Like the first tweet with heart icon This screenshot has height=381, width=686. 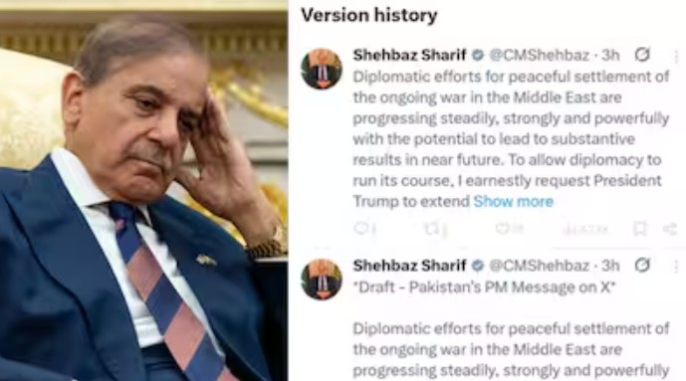point(502,228)
